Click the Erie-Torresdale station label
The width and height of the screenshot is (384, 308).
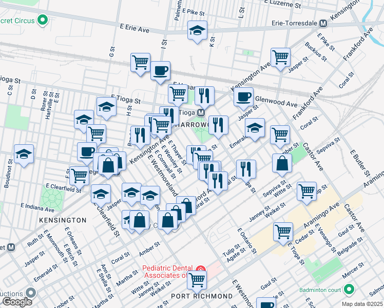coord(294,23)
